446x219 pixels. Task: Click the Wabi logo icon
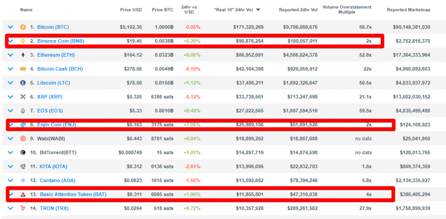(23, 139)
